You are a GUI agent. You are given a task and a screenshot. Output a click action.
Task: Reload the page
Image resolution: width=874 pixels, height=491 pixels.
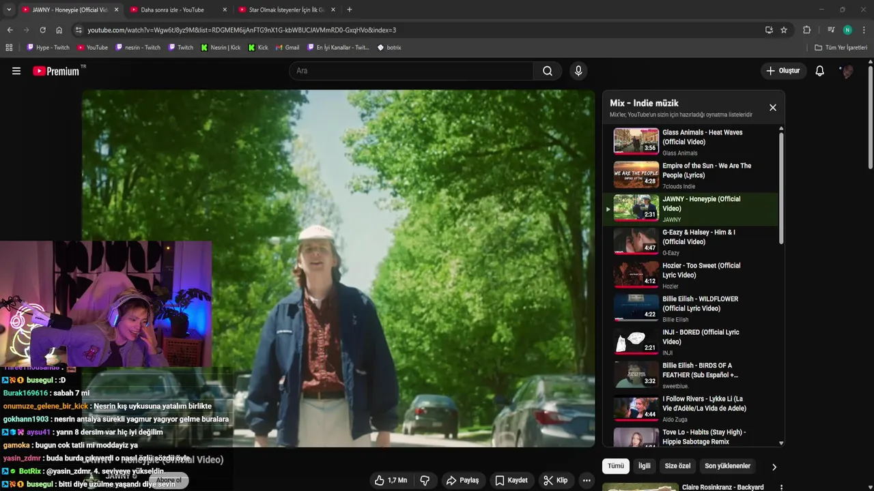(42, 30)
